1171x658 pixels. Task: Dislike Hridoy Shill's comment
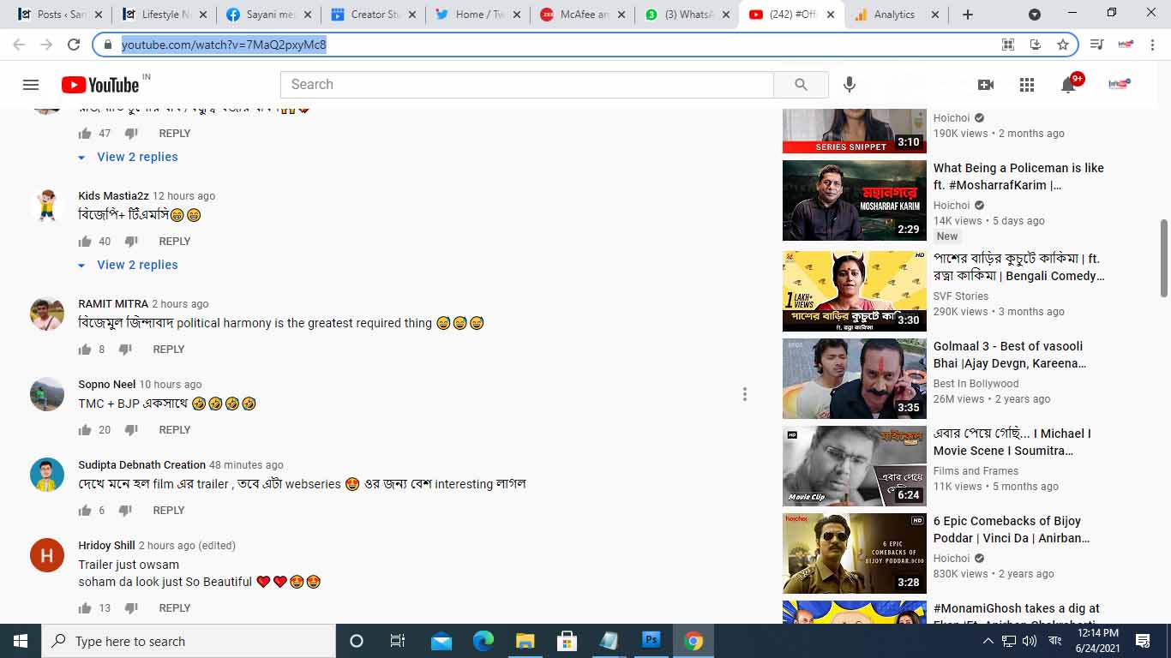click(131, 608)
